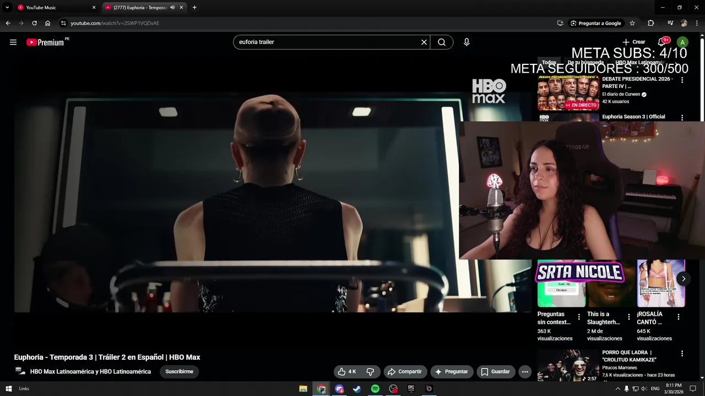The height and width of the screenshot is (396, 705).
Task: Close the YouTube Music tab
Action: click(94, 8)
